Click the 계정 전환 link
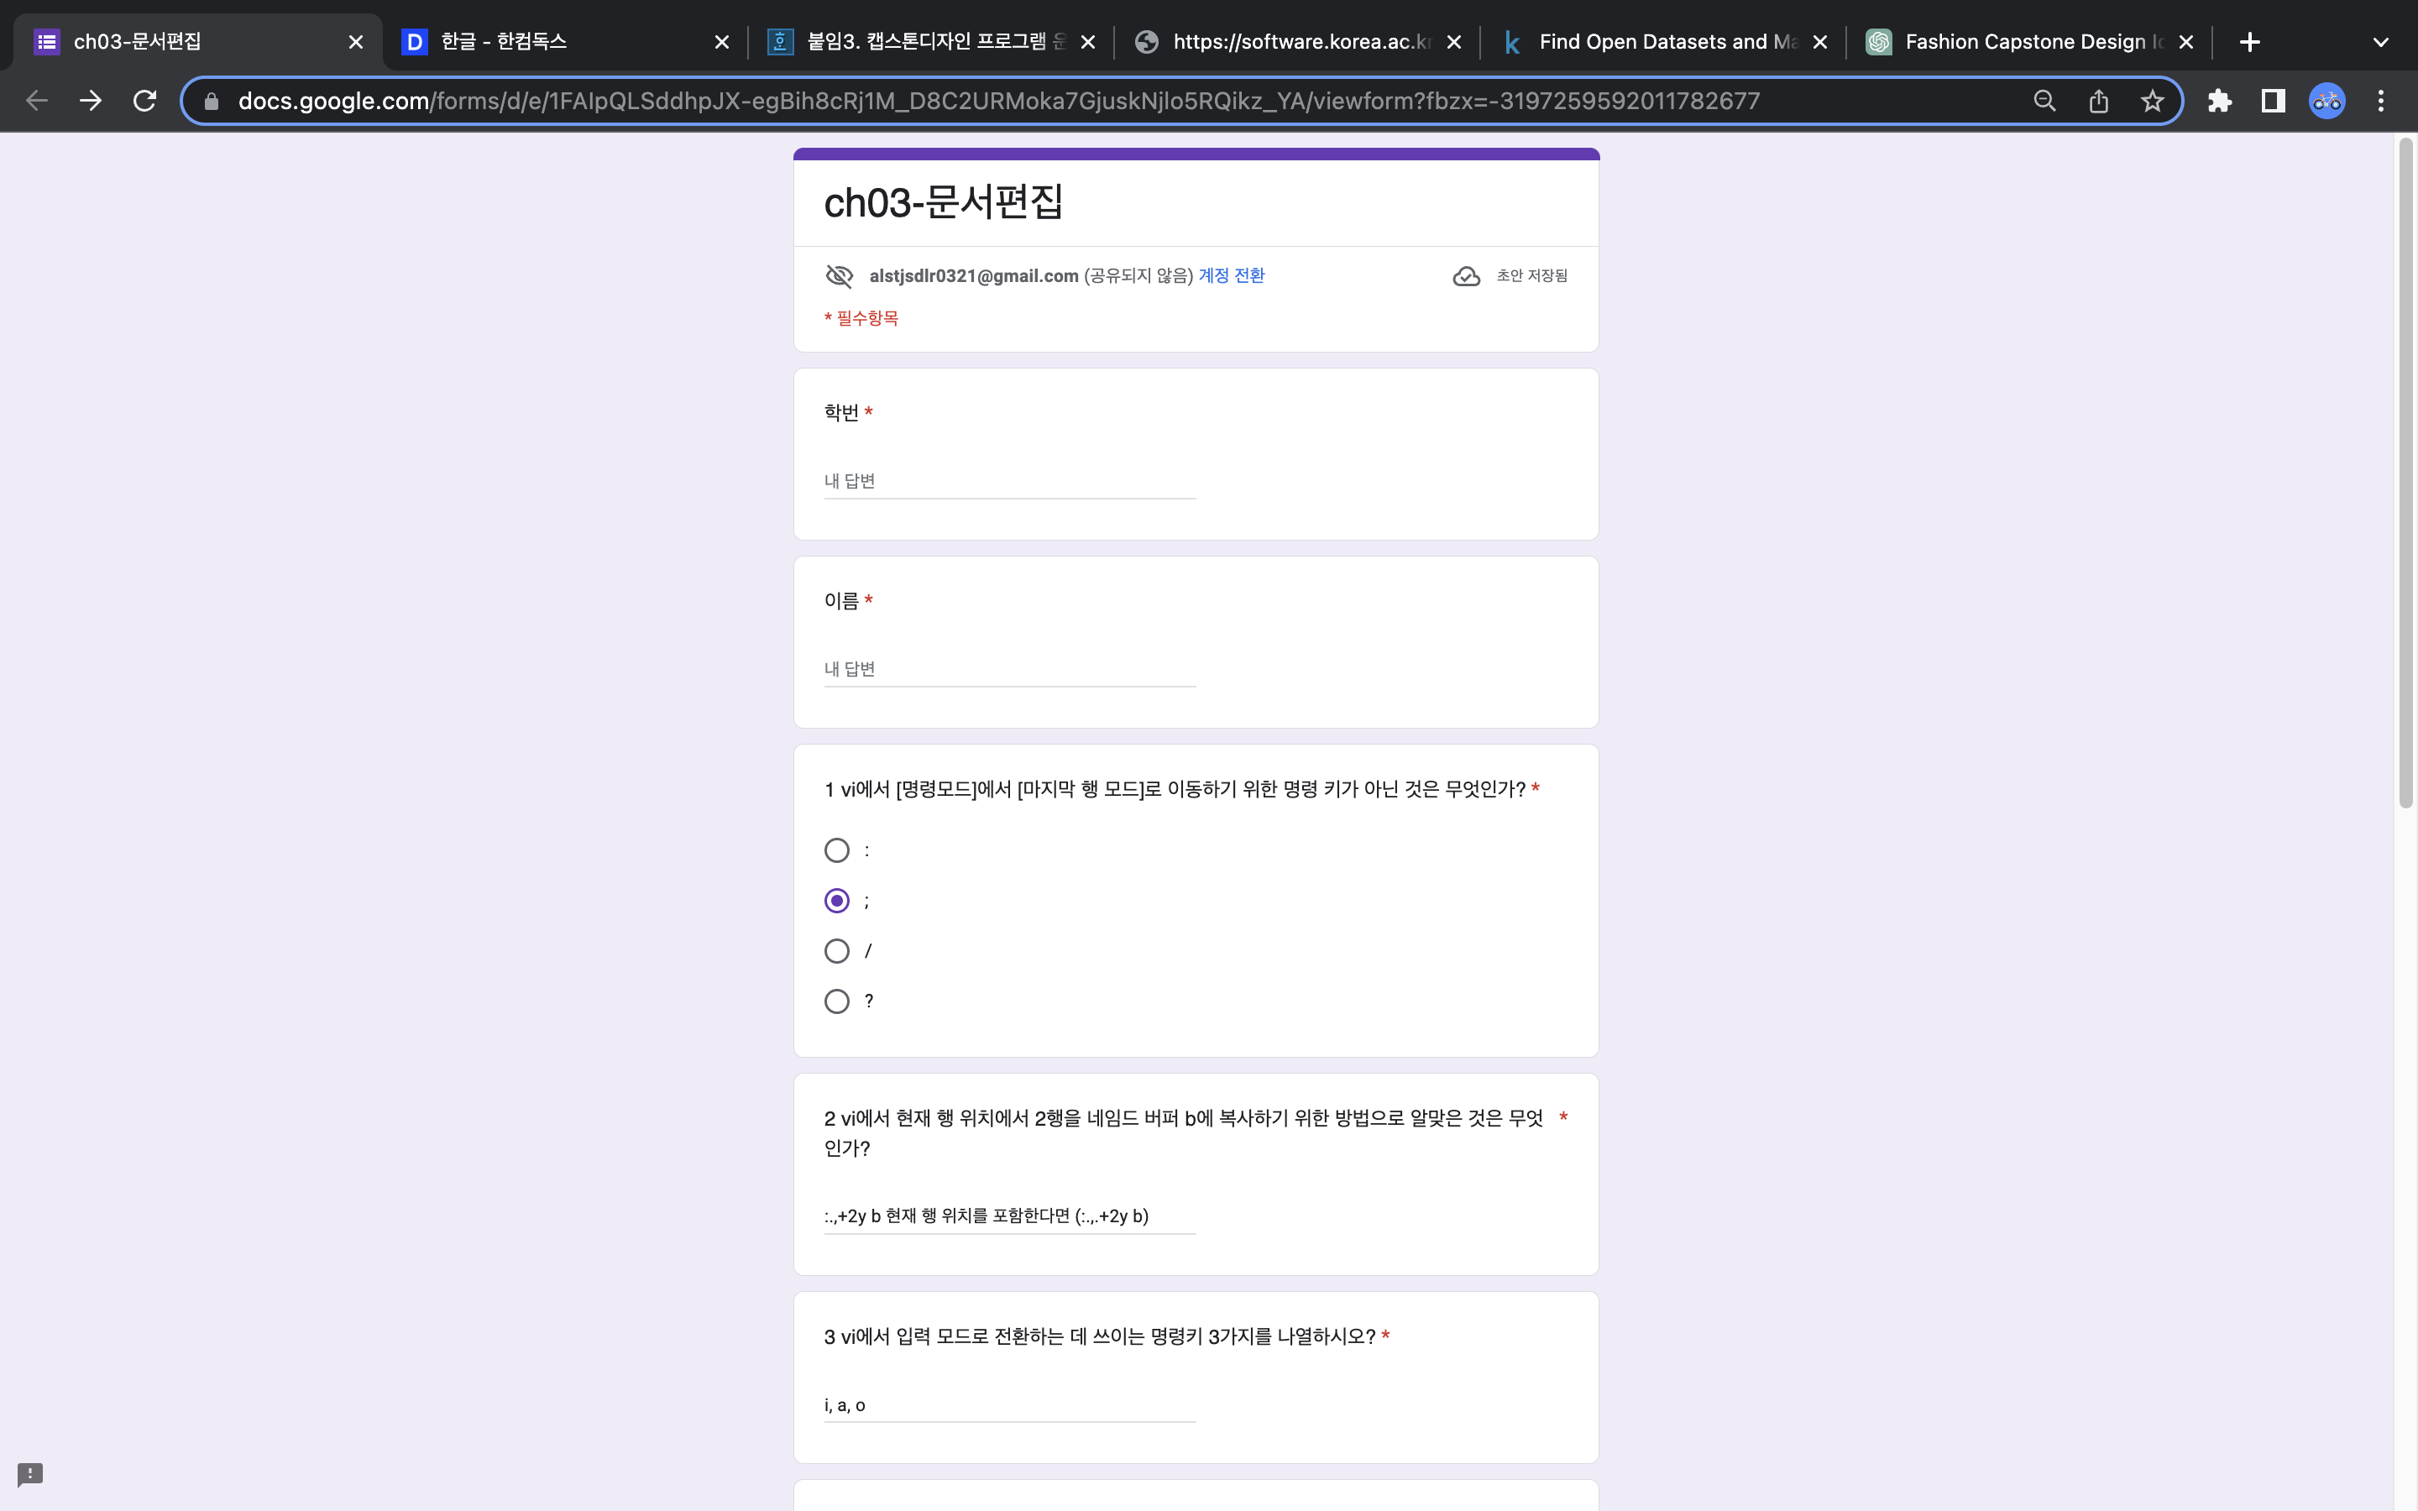Viewport: 2418px width, 1511px height. (x=1231, y=276)
